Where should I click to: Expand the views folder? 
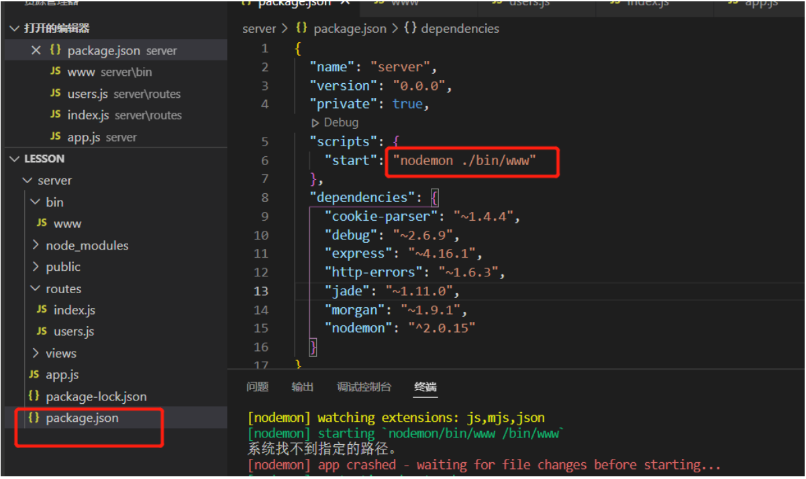click(53, 353)
